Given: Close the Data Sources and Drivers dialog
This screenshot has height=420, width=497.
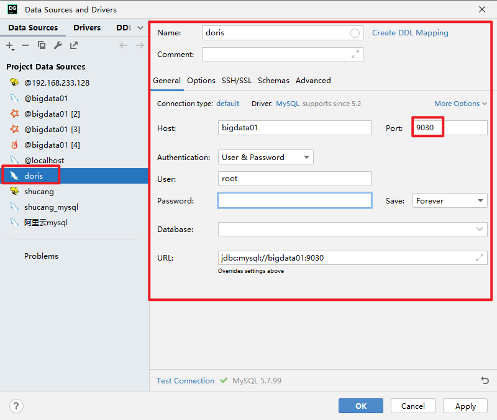Looking at the screenshot, I should point(482,9).
